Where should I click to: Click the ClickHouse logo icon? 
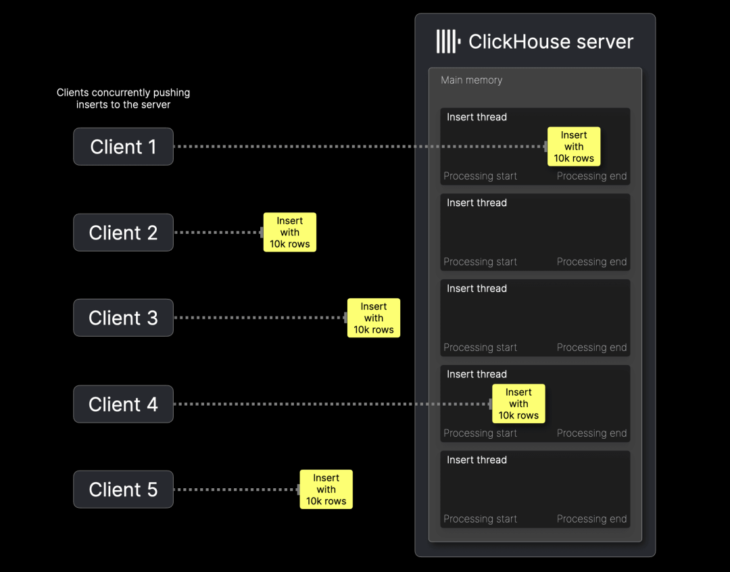[448, 41]
